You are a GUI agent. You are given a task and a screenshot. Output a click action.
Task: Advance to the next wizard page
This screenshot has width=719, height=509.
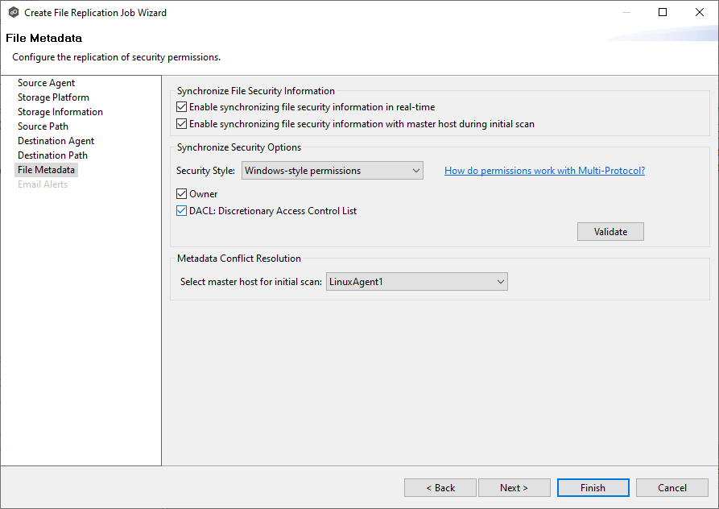pos(514,487)
